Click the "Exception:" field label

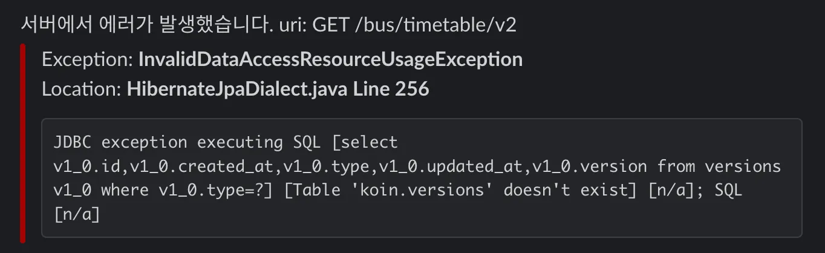(x=88, y=59)
